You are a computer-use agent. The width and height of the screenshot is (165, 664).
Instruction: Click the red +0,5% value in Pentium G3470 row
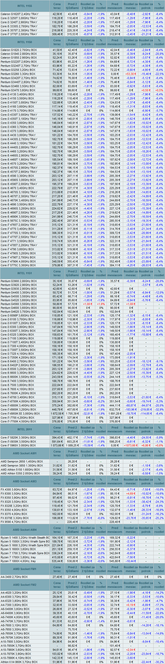point(159,90)
